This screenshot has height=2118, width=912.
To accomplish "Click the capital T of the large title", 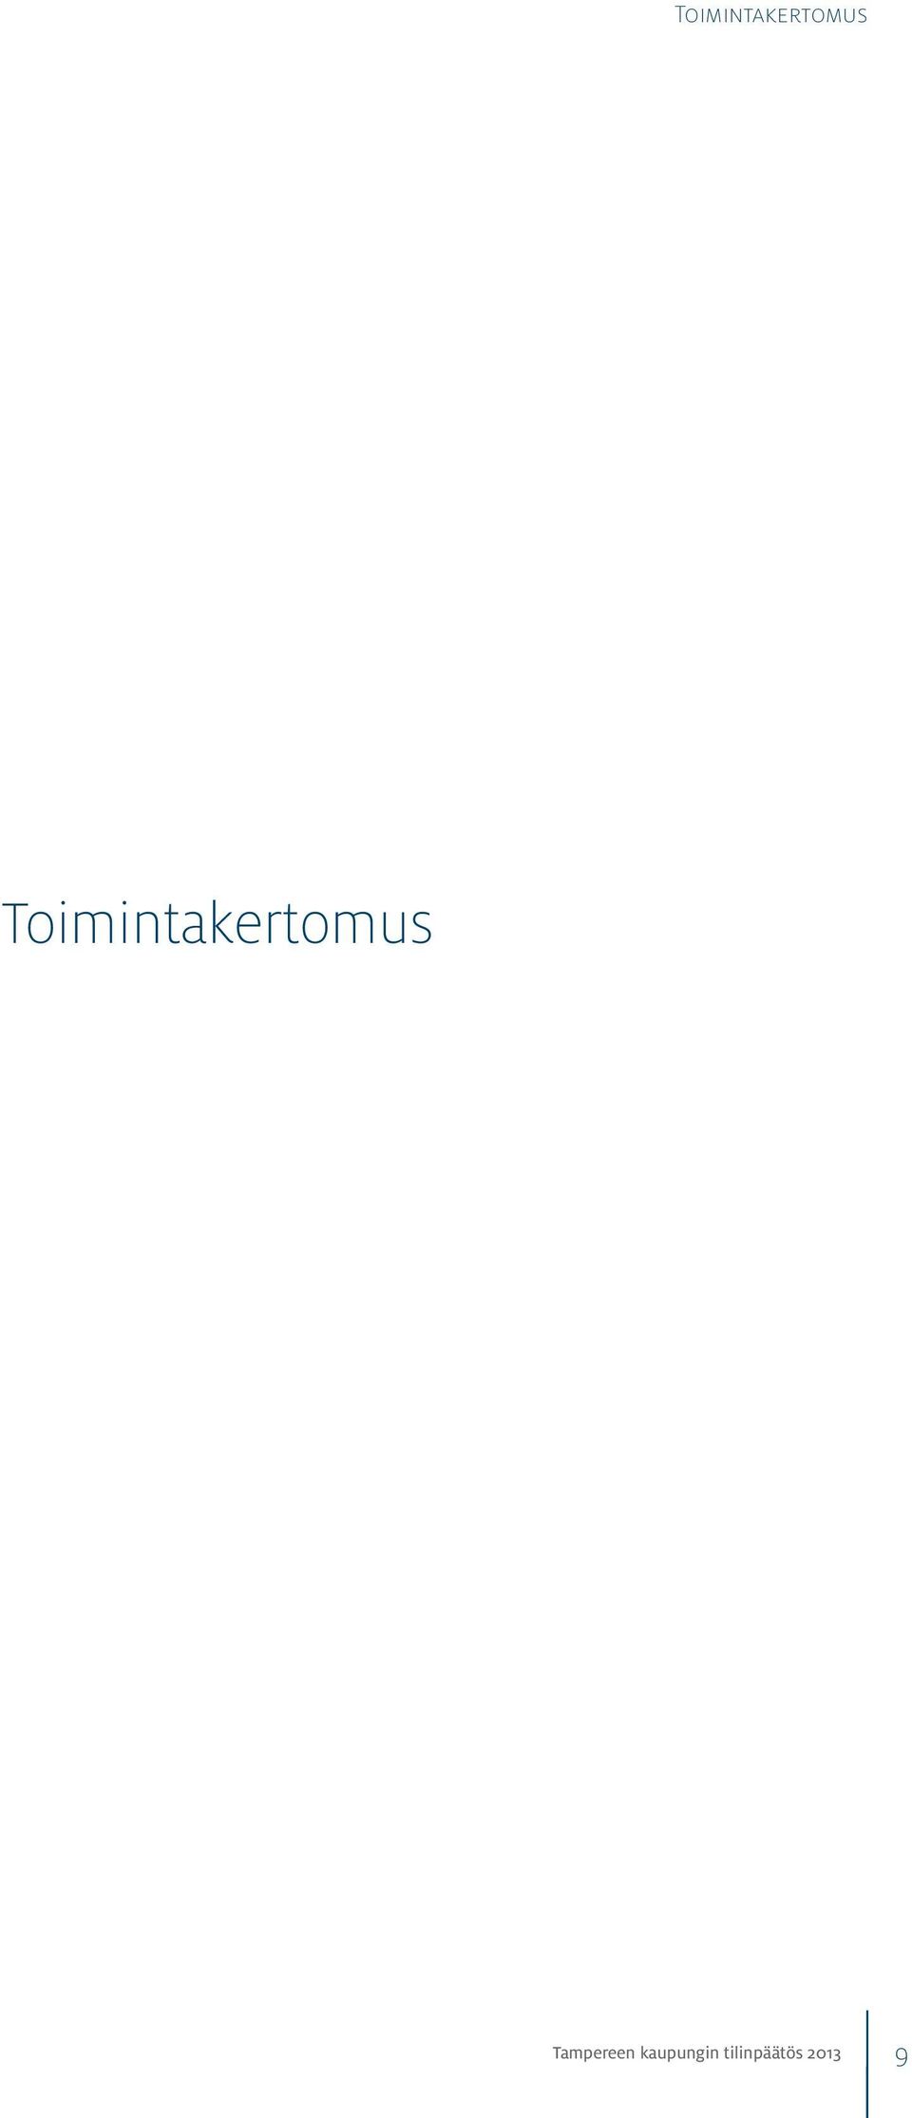I will point(15,922).
